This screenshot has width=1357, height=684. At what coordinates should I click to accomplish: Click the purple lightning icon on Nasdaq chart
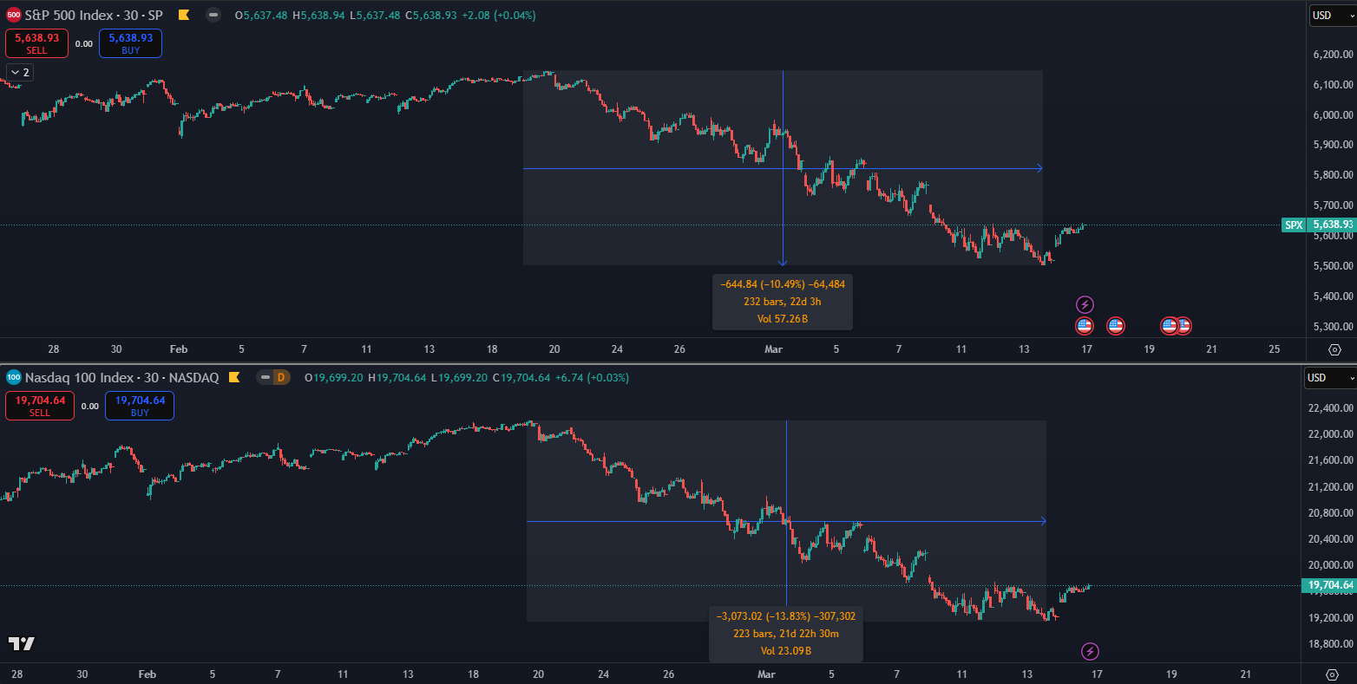point(1091,651)
